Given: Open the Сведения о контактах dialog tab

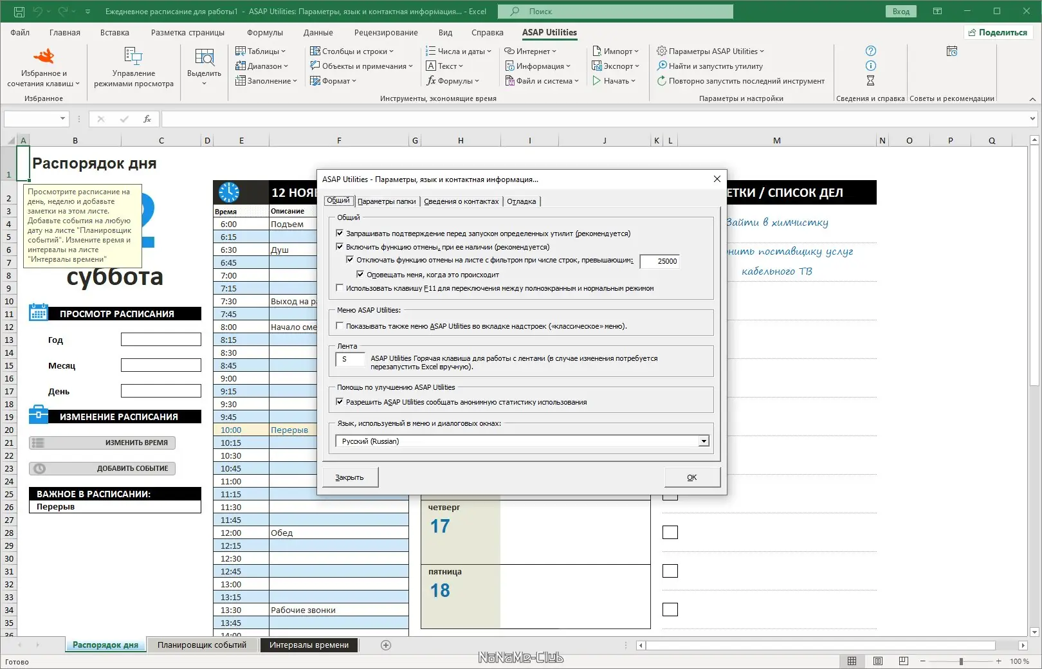Looking at the screenshot, I should tap(461, 201).
